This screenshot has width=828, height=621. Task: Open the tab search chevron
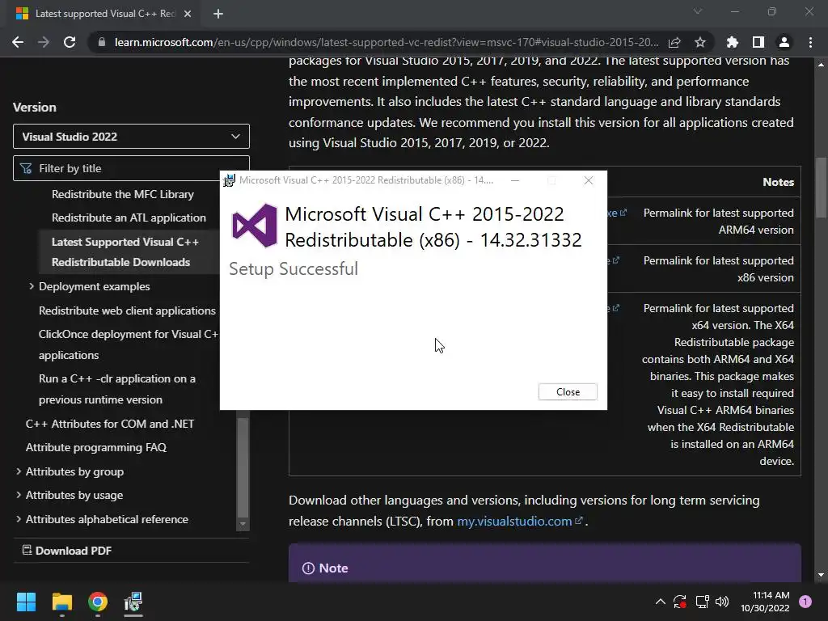(x=698, y=11)
